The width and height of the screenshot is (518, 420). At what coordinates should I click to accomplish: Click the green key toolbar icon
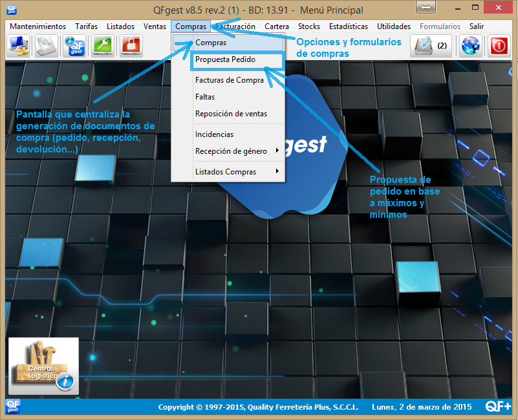[x=103, y=46]
